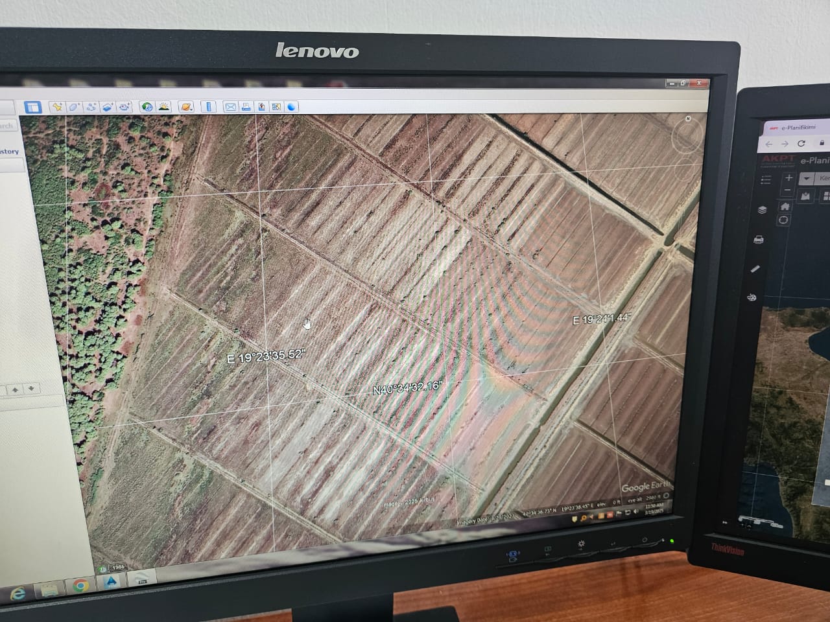Image resolution: width=830 pixels, height=622 pixels.
Task: Select the Add Path tool
Action: point(91,107)
